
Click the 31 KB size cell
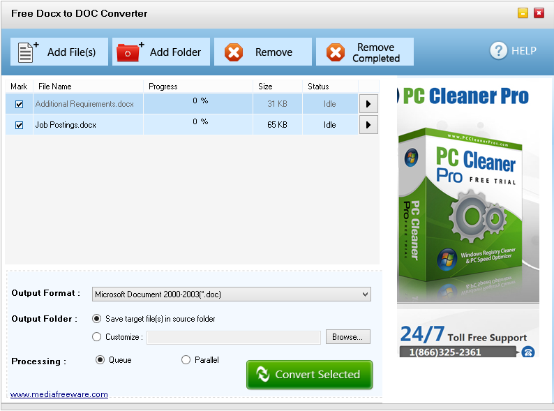(278, 104)
